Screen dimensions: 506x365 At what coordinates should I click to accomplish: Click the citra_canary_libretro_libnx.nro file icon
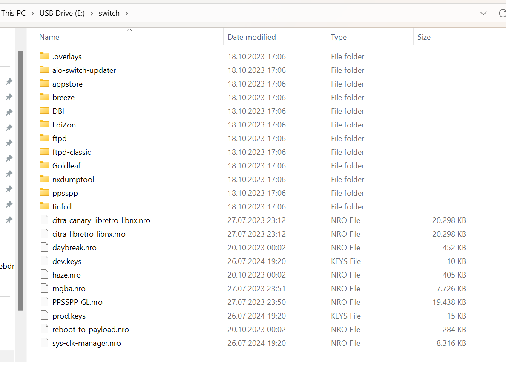tap(45, 220)
